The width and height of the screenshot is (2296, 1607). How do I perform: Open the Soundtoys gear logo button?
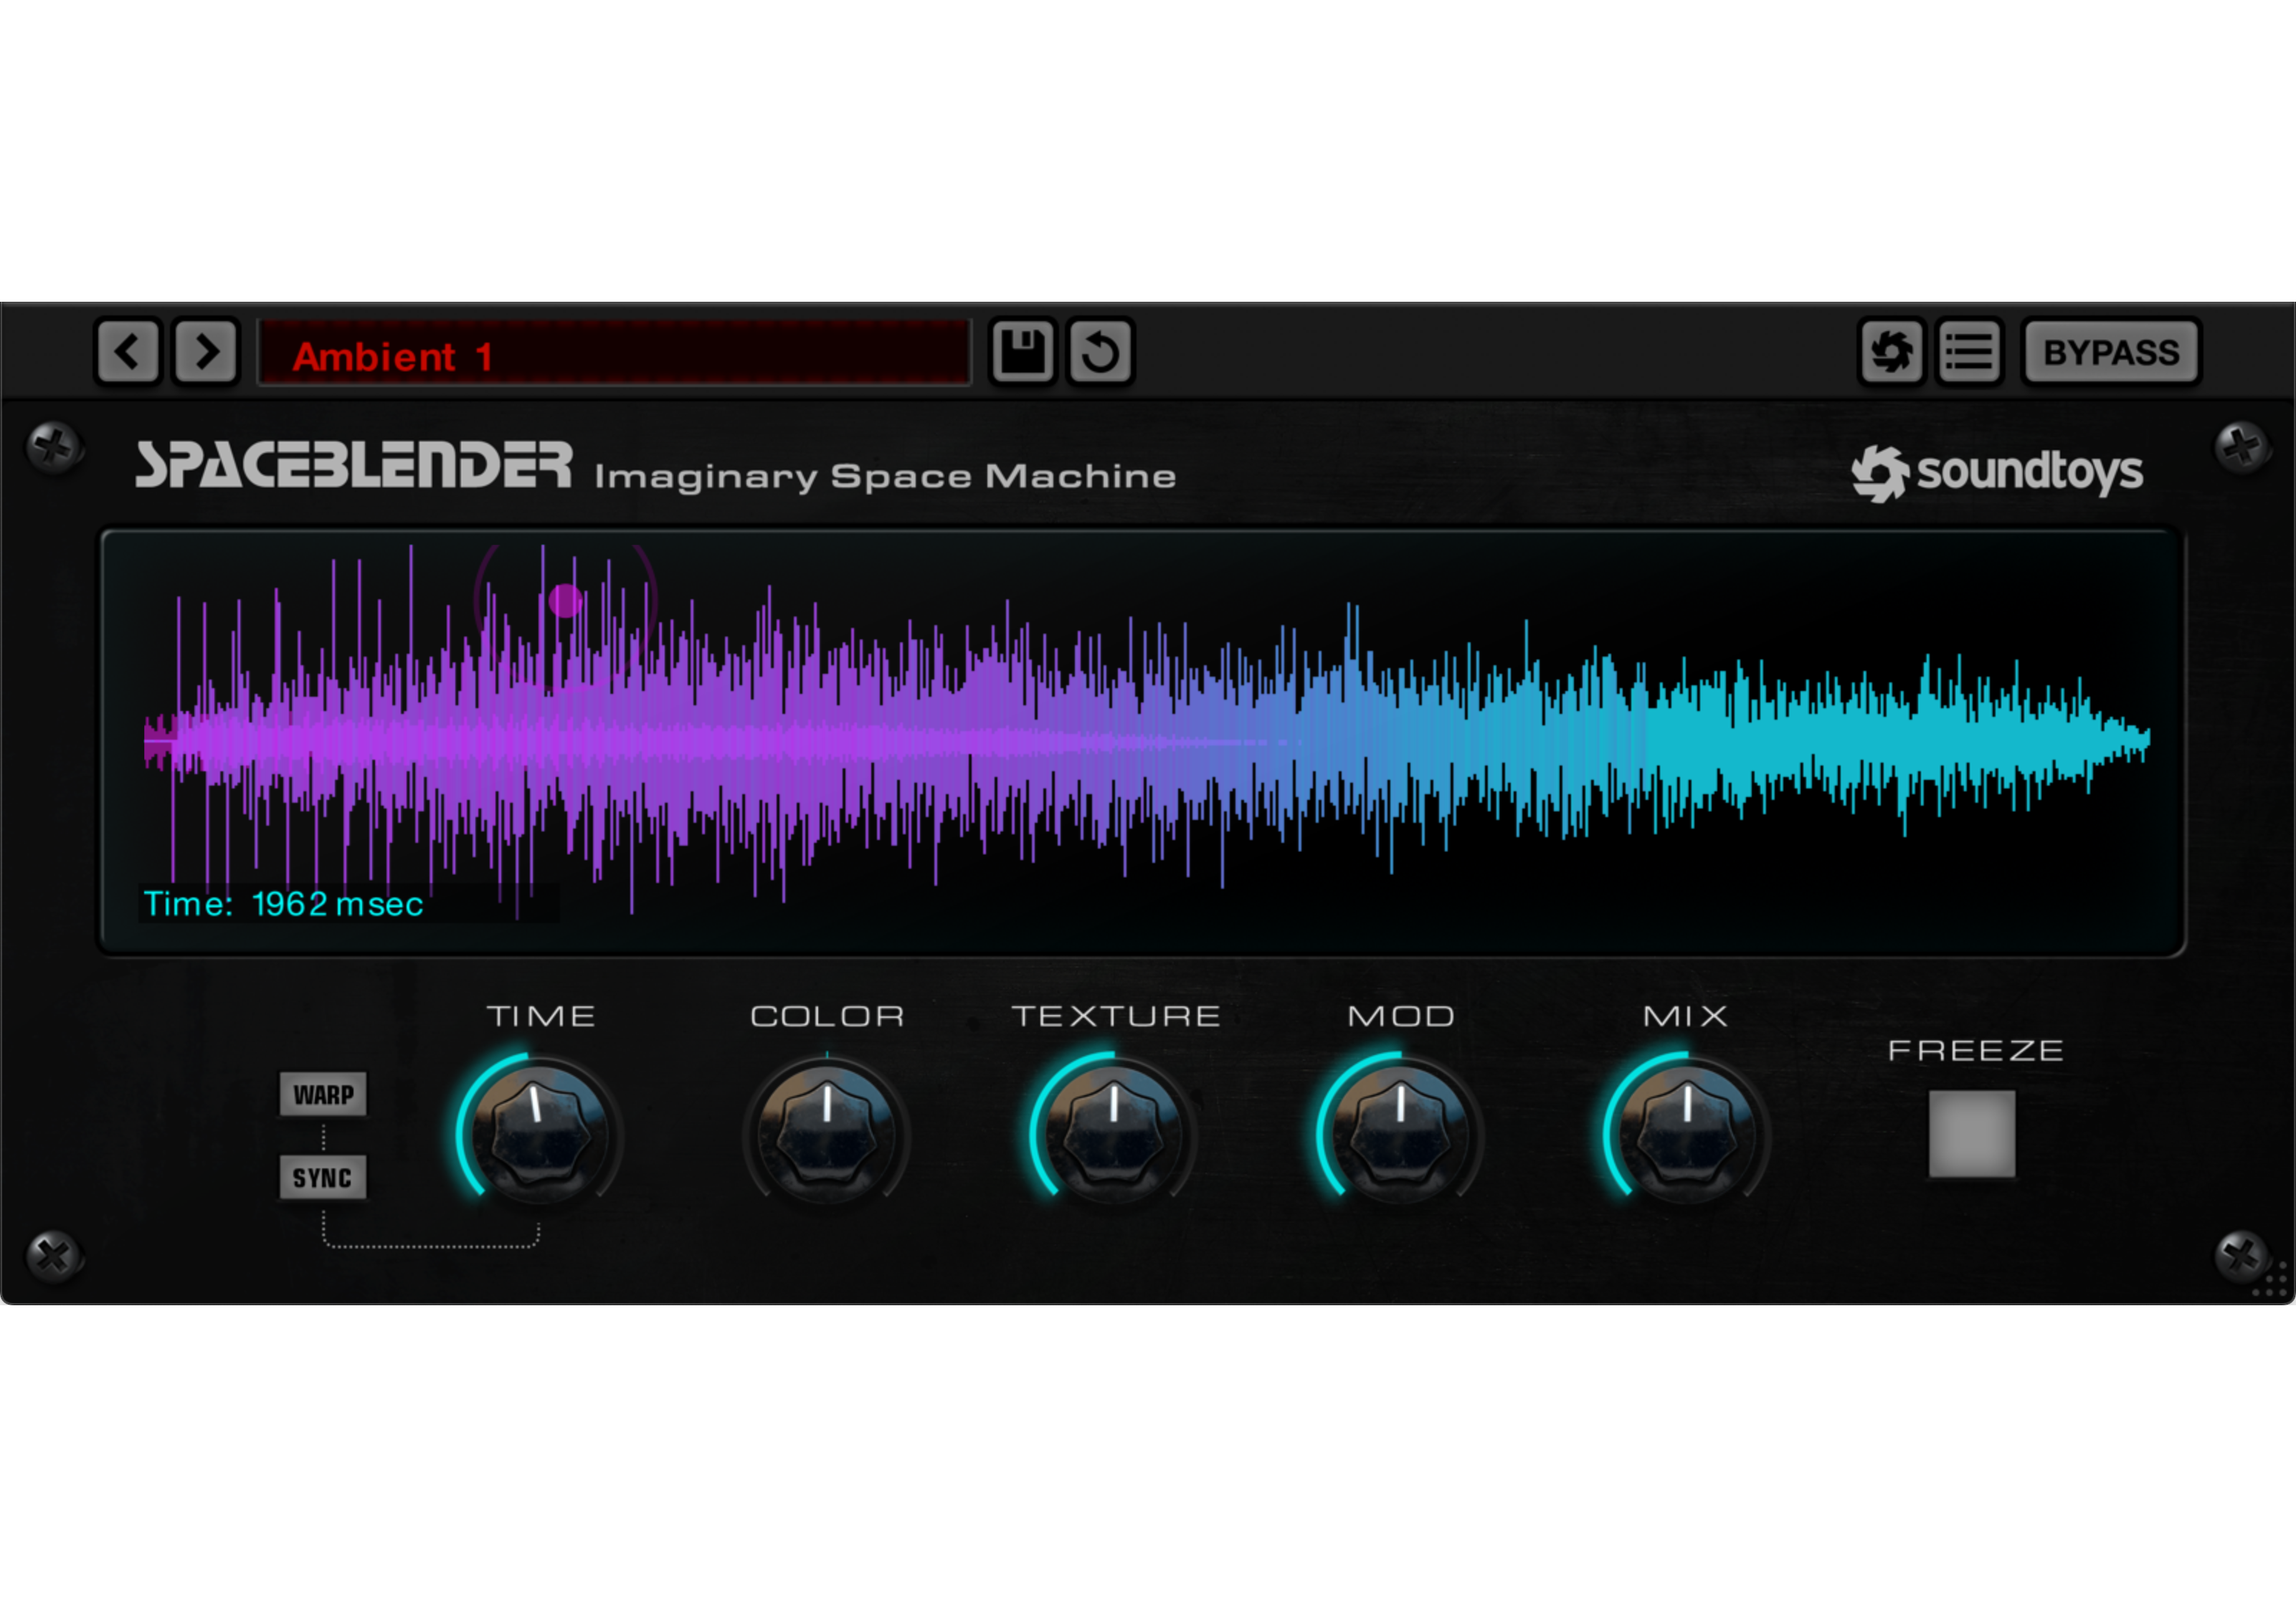(x=1891, y=352)
